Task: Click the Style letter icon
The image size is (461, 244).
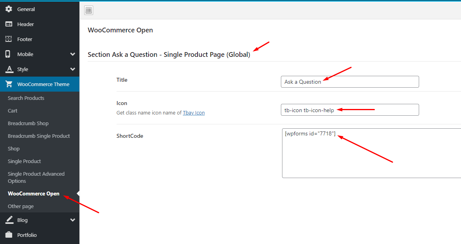Action: pyautogui.click(x=9, y=69)
